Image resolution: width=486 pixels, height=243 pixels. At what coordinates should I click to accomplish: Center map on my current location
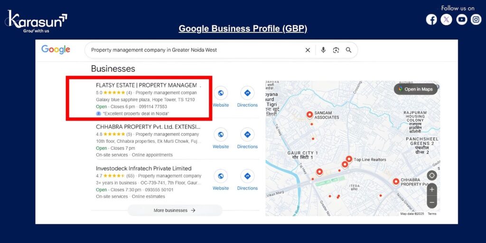pos(431,176)
